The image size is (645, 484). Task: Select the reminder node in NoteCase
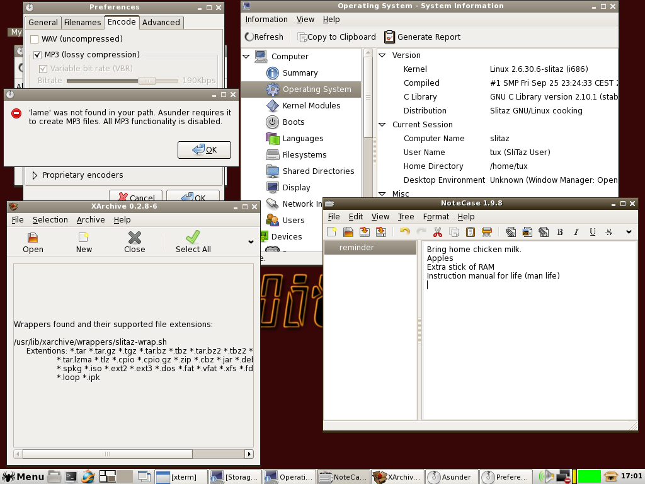point(370,247)
